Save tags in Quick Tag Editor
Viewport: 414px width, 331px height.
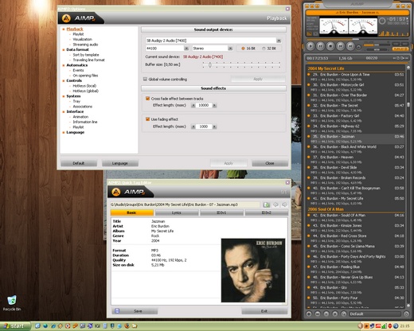click(x=135, y=311)
